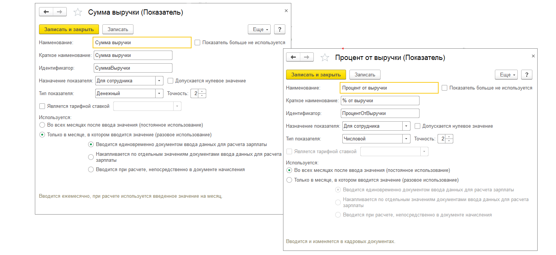Check 'Допускается нулевое значение' in Процент от выручки
The image size is (556, 255).
(x=417, y=126)
